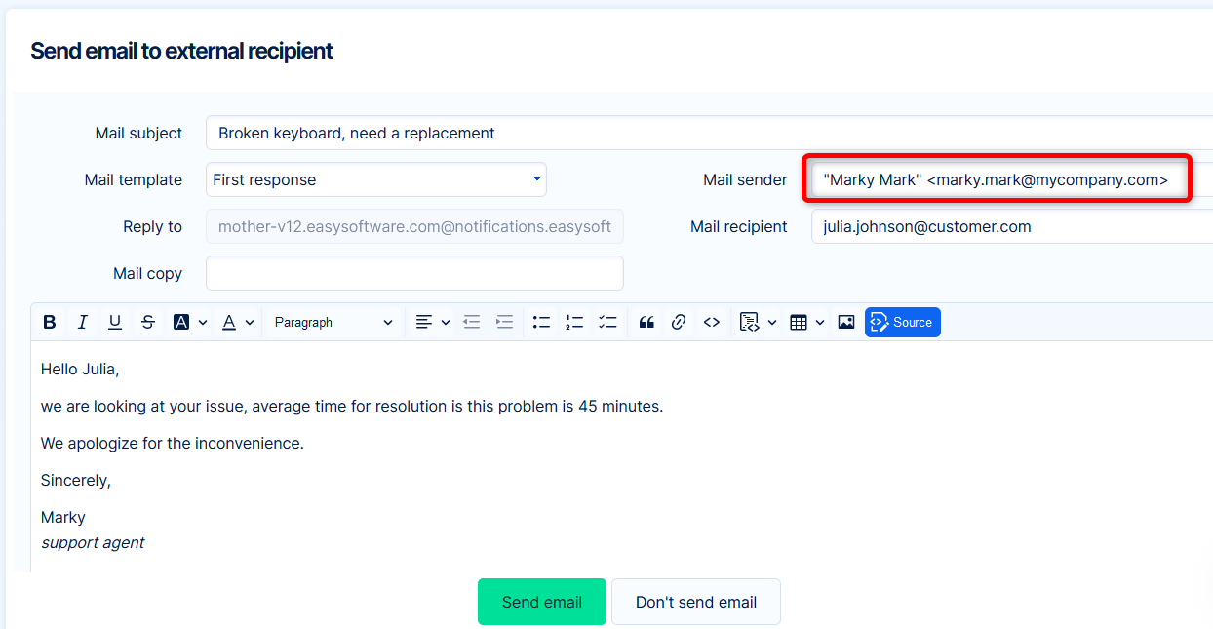Open the insert table dropdown
The height and width of the screenshot is (629, 1213).
click(x=806, y=322)
